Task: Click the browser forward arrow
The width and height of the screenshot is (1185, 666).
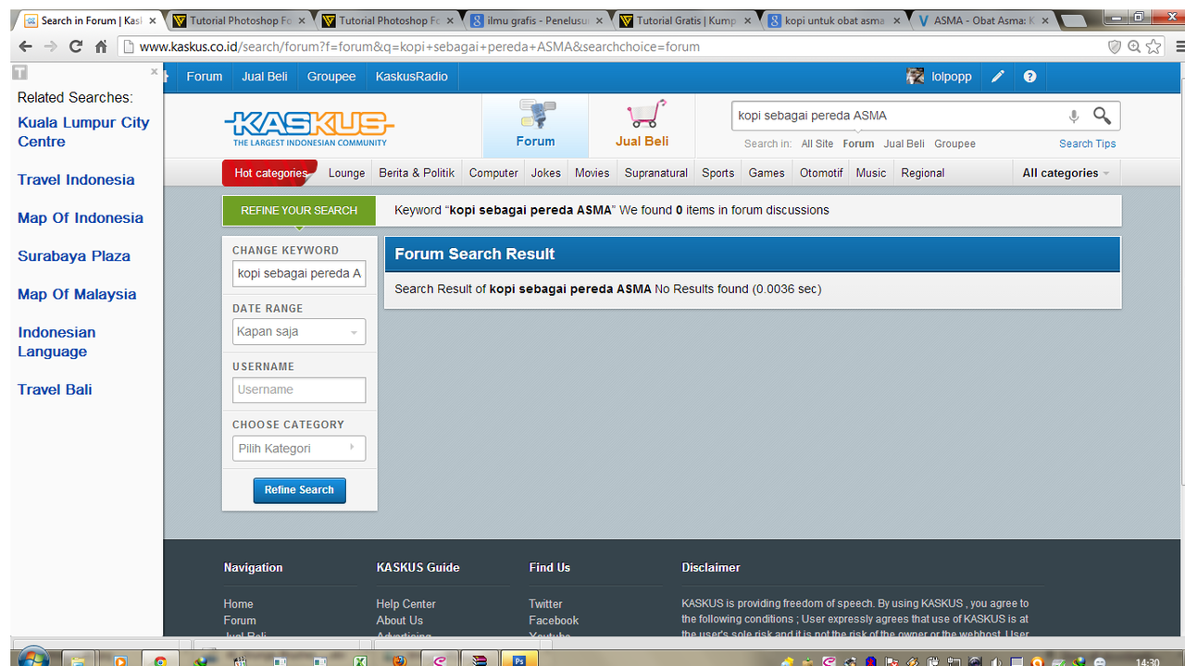Action: (50, 46)
